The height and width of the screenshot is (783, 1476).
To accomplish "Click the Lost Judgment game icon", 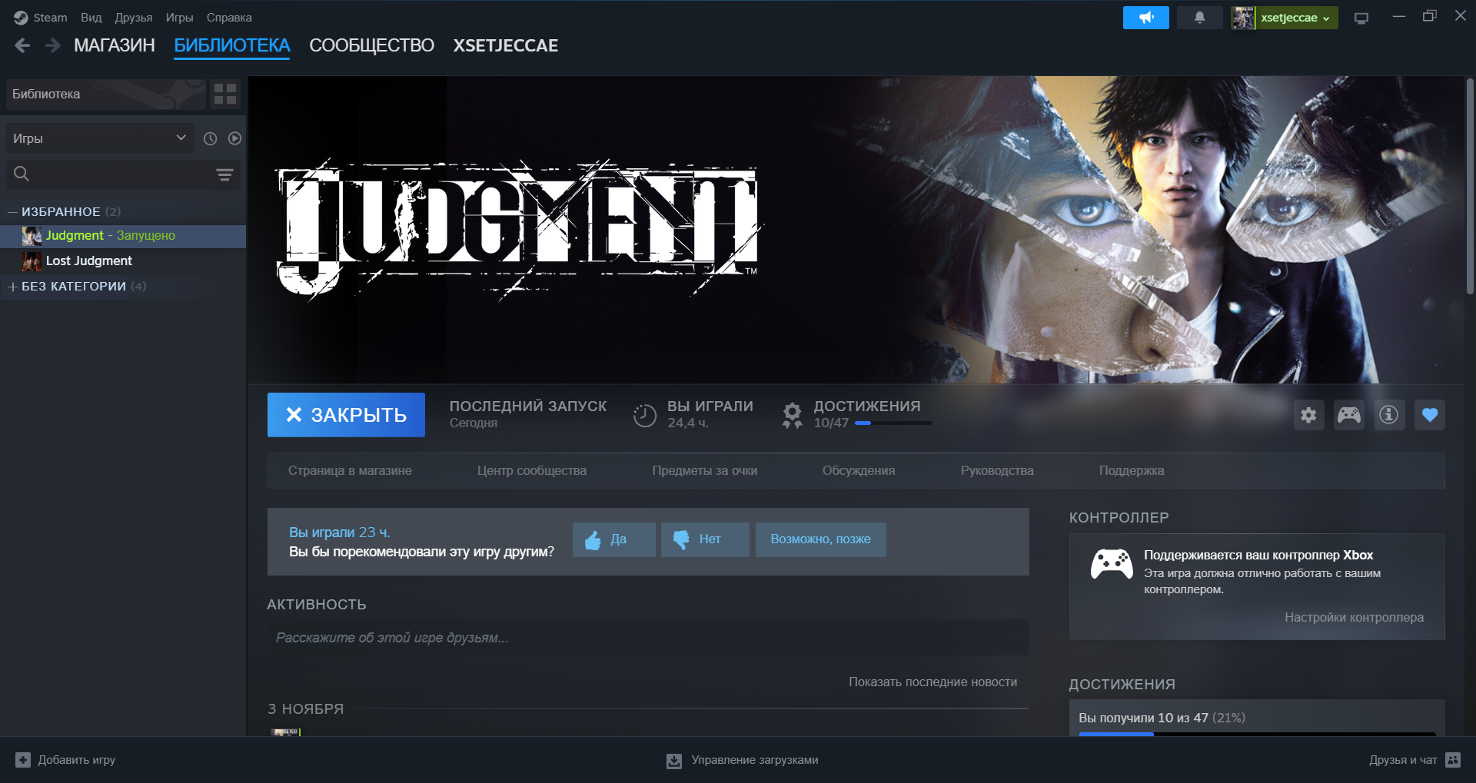I will 32,261.
